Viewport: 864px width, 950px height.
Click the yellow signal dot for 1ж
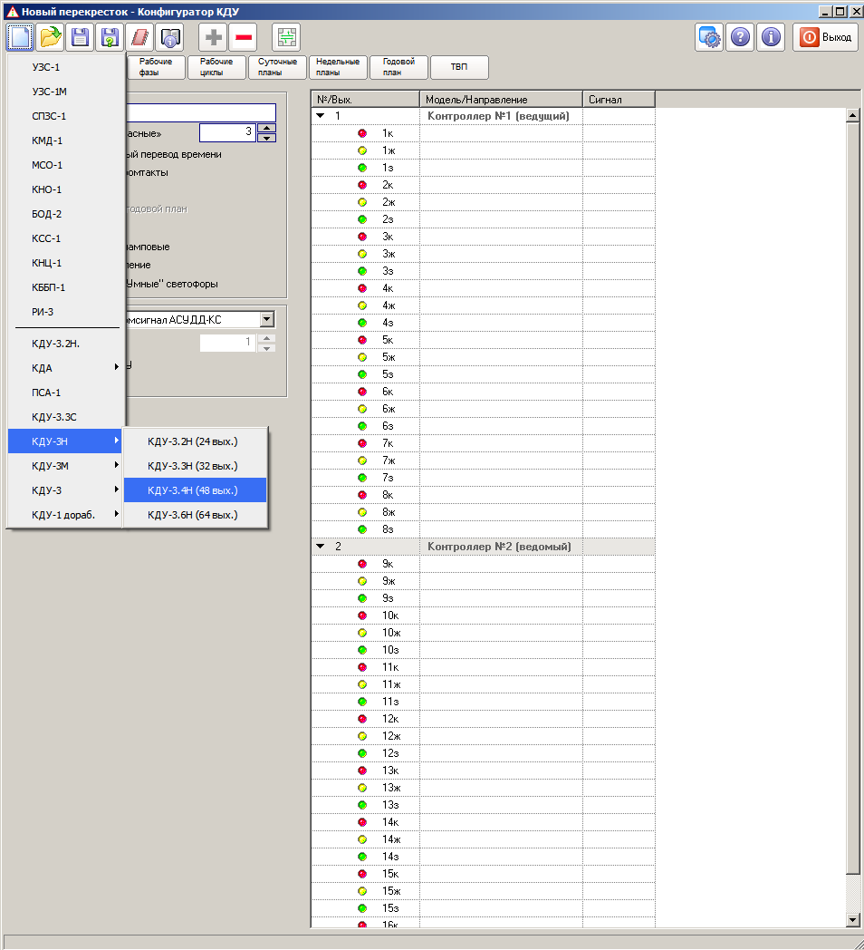tap(362, 150)
